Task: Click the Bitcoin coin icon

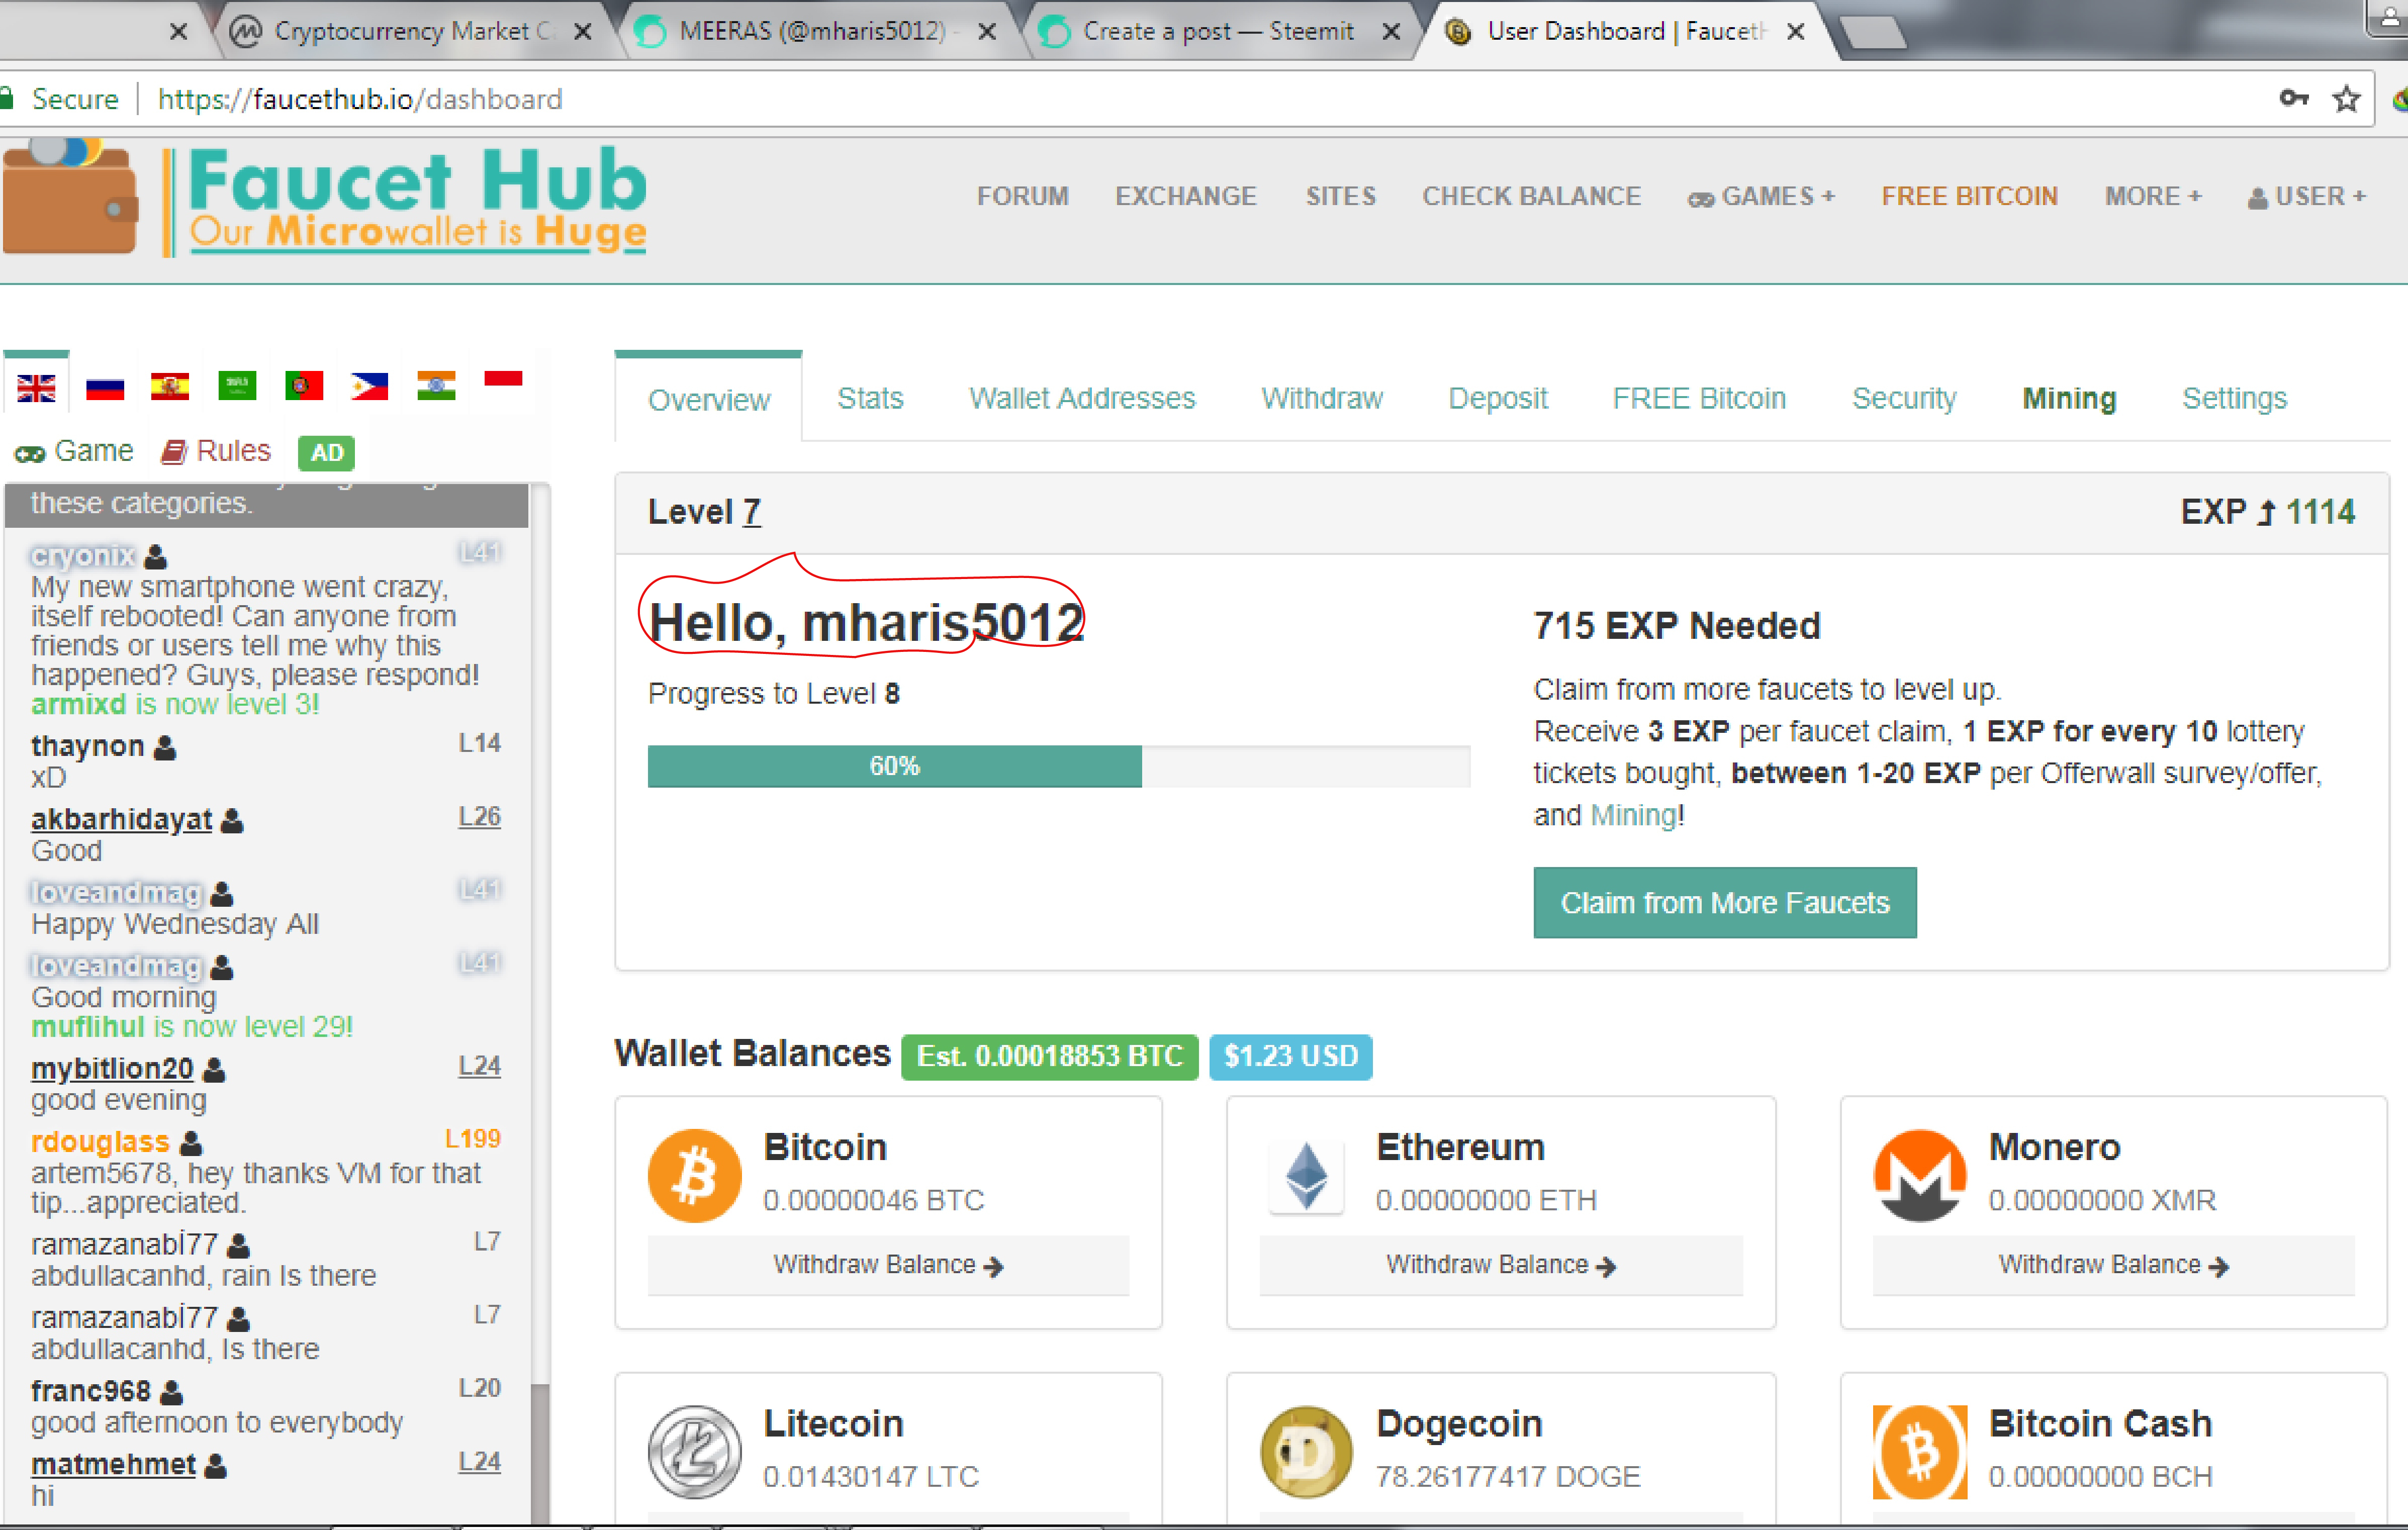Action: [x=694, y=1175]
